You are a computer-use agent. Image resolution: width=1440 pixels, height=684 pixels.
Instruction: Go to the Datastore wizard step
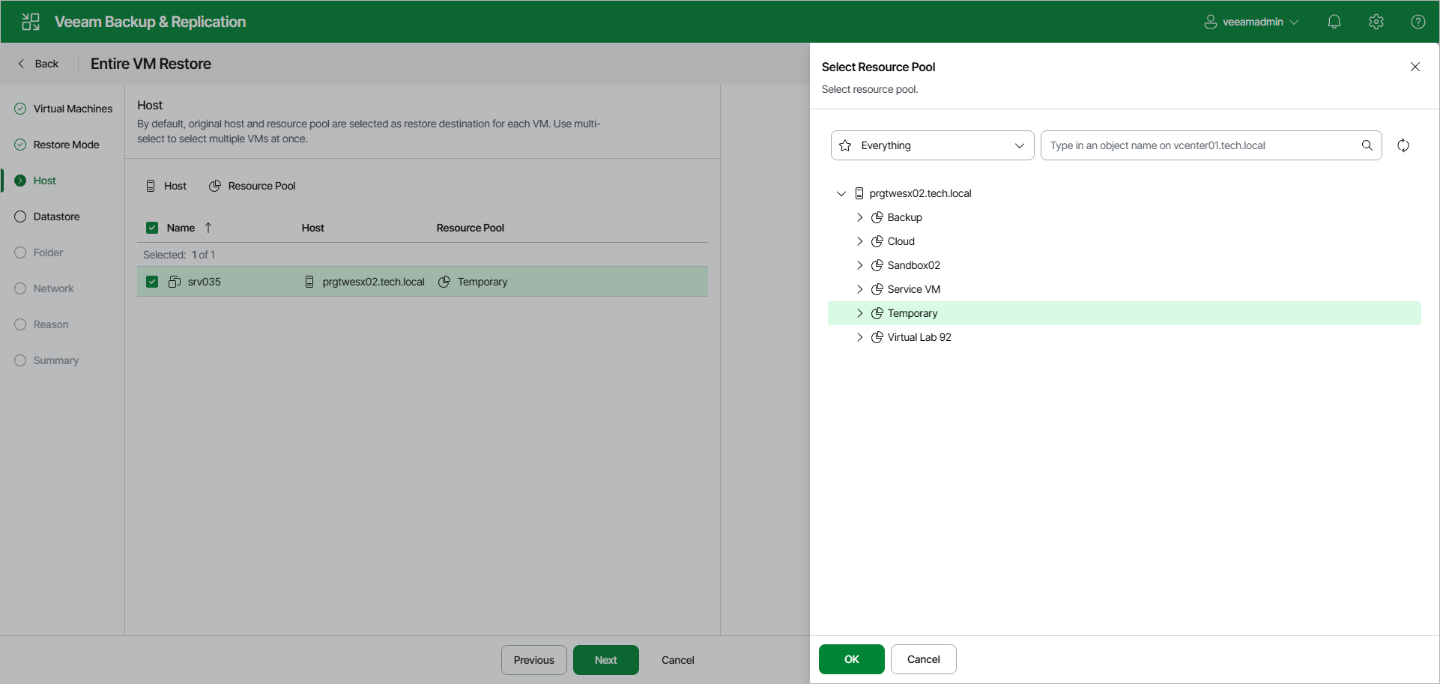(47, 217)
